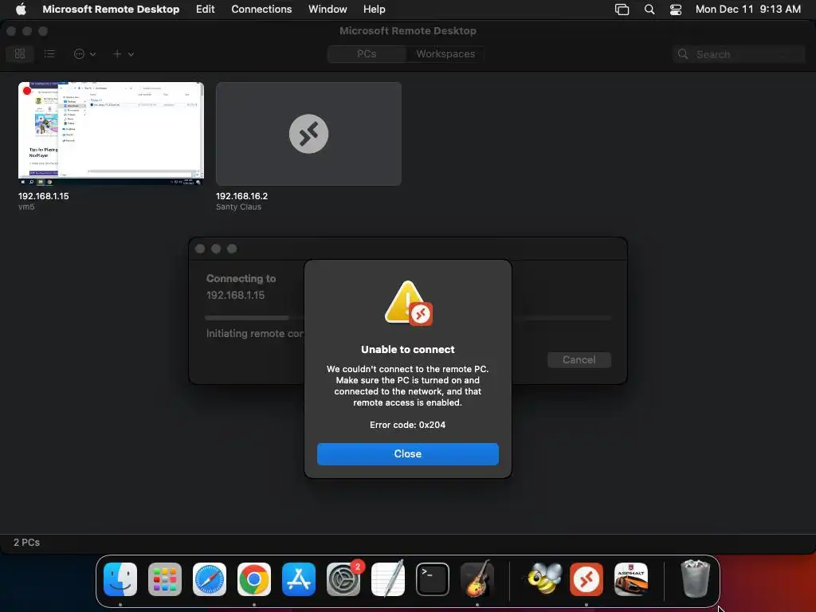Open the App Store from the Dock
The width and height of the screenshot is (816, 612).
(299, 579)
